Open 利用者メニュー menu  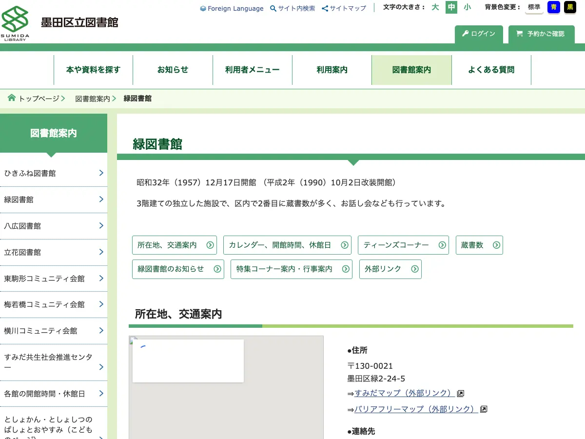(x=252, y=70)
